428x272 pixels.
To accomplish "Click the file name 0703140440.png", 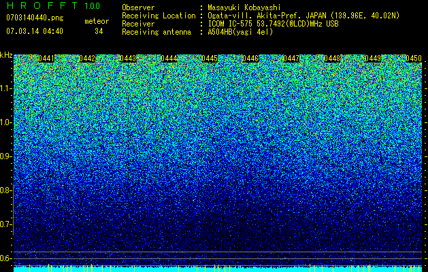I will tap(35, 18).
